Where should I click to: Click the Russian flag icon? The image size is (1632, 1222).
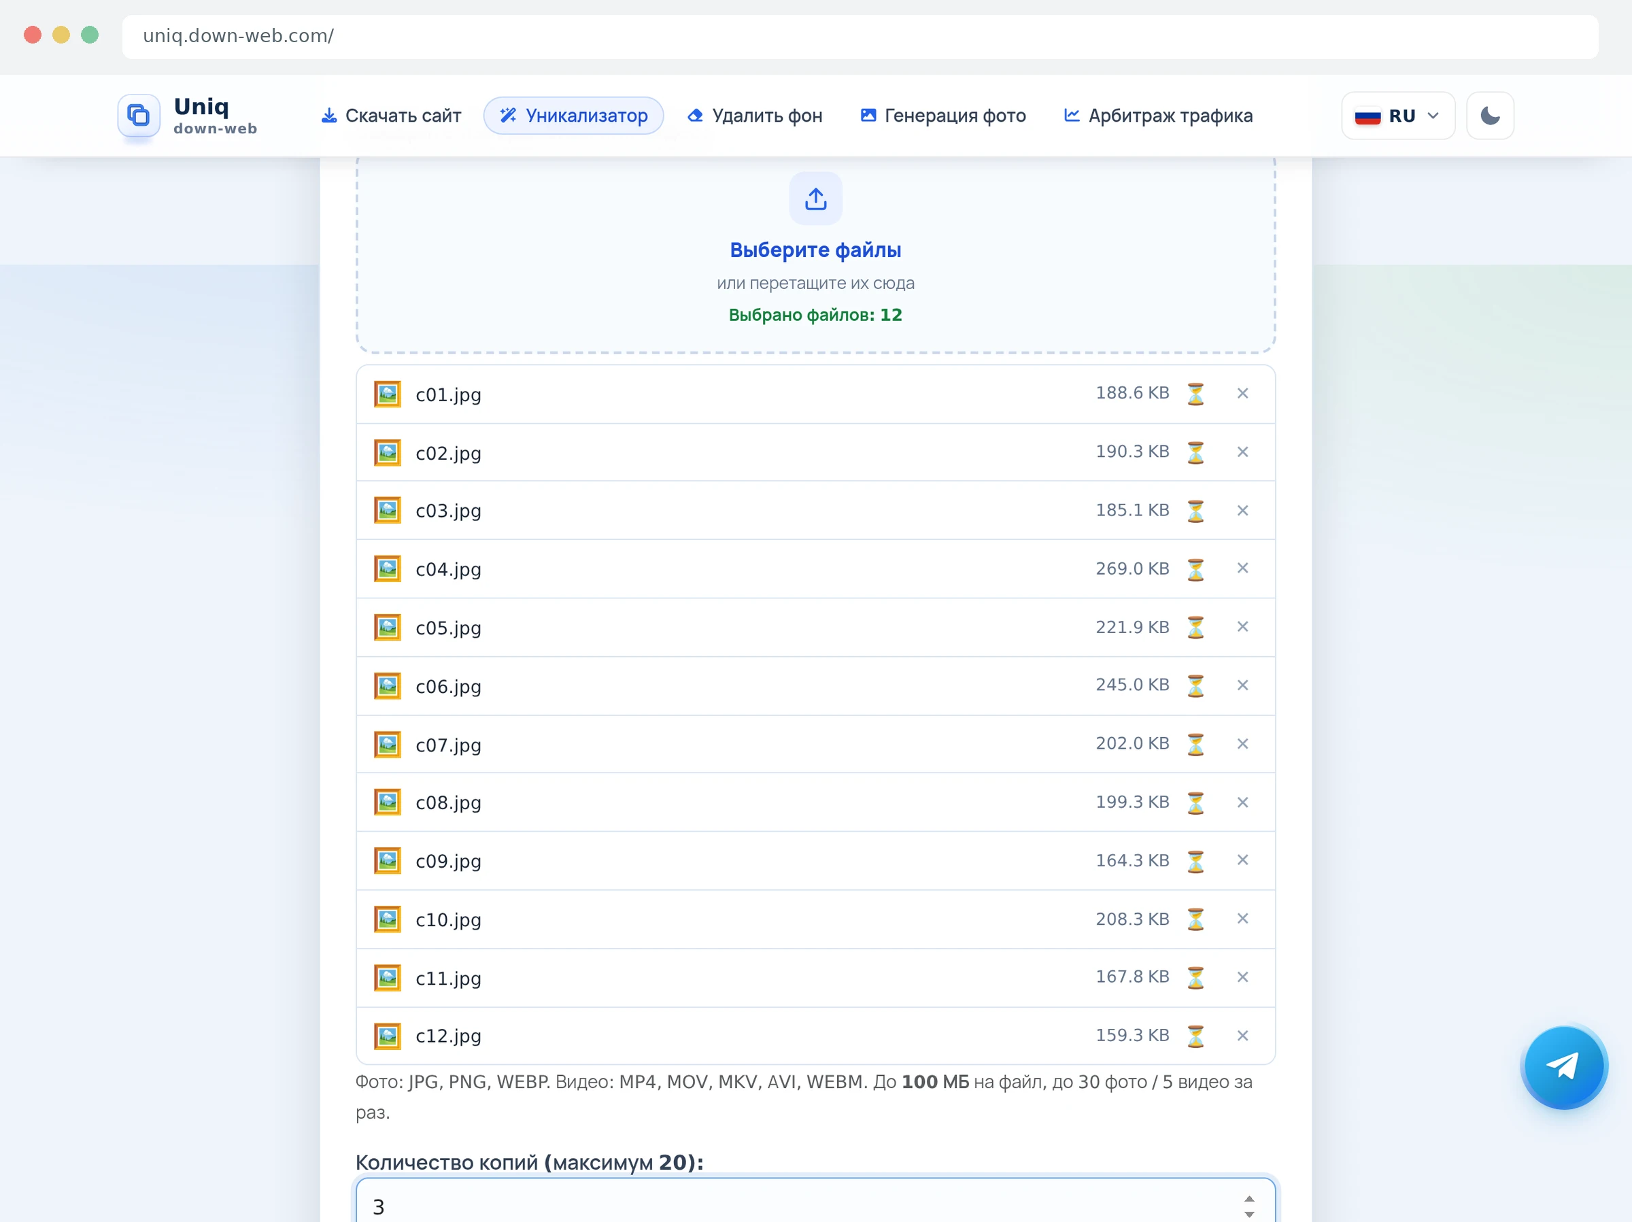tap(1367, 116)
